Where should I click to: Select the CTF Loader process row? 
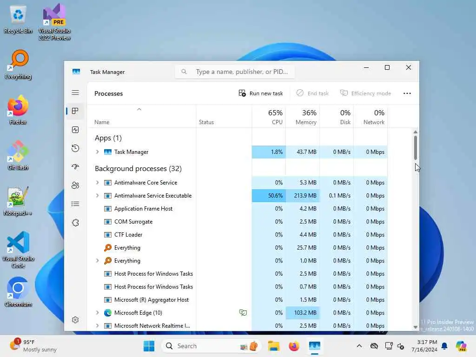[x=238, y=235]
